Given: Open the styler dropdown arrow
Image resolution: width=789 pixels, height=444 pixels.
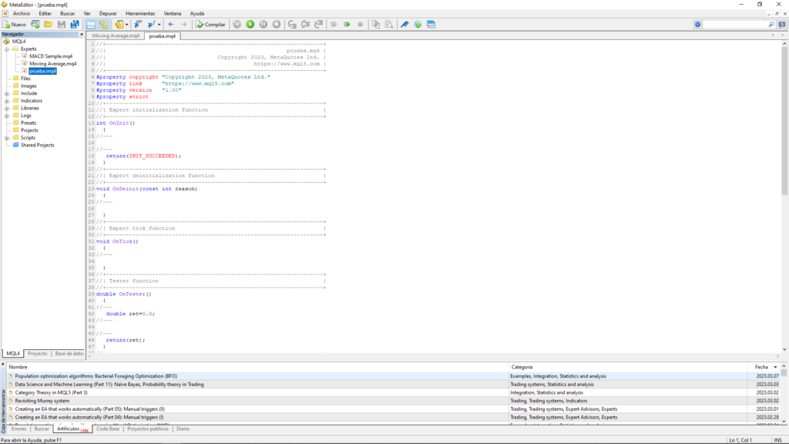Looking at the screenshot, I should [126, 24].
